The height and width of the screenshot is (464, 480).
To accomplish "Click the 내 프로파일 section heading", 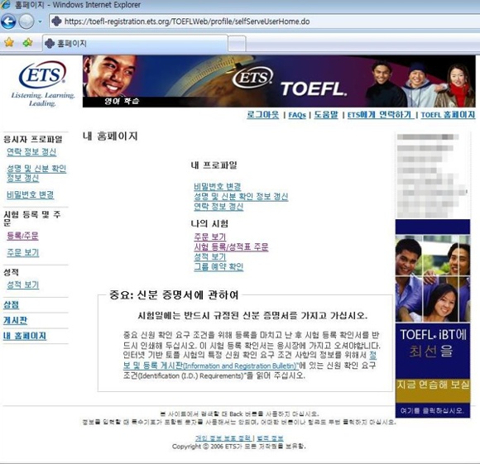I will tap(214, 165).
